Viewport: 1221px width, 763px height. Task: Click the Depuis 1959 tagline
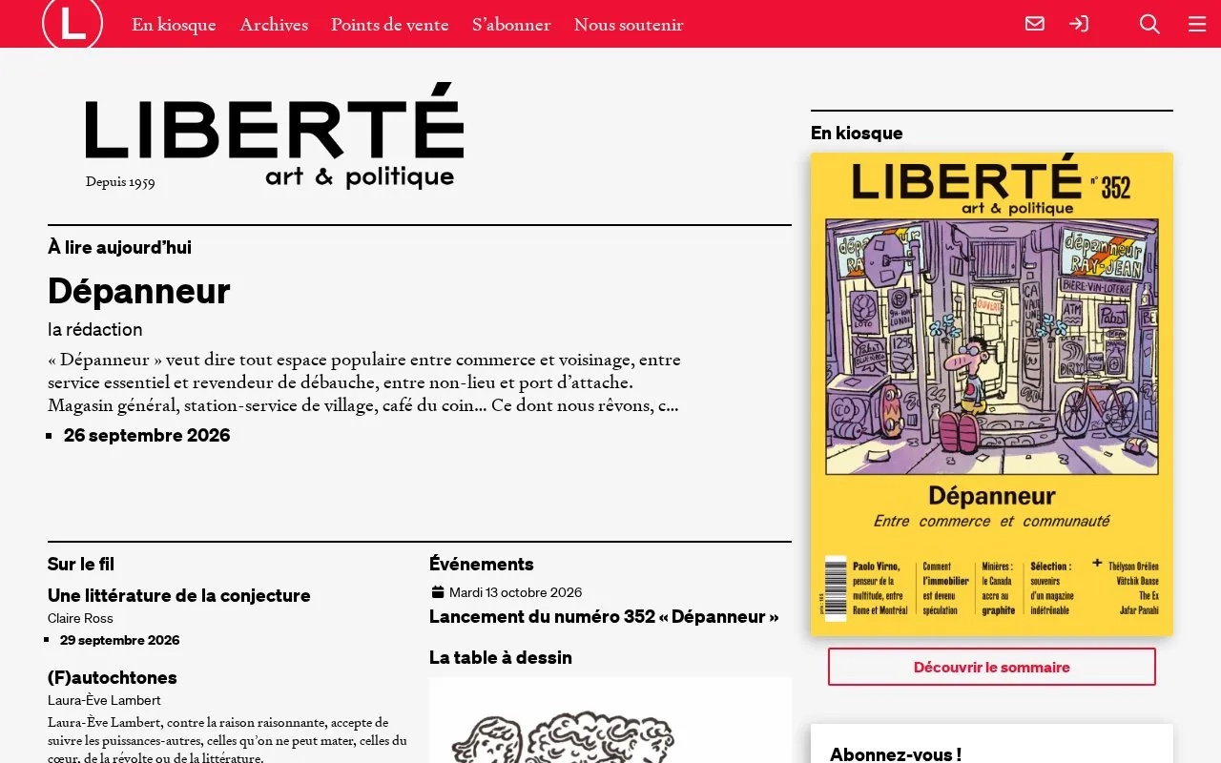(120, 182)
